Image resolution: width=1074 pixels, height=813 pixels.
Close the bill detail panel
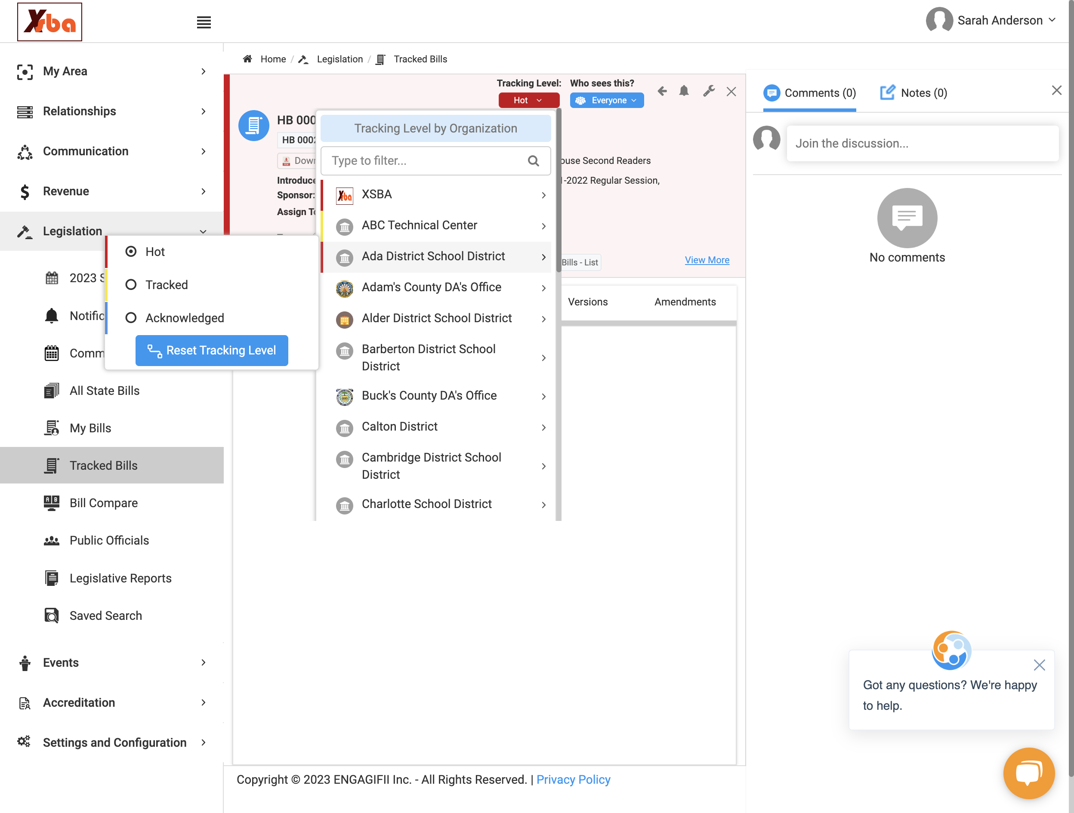pyautogui.click(x=731, y=92)
